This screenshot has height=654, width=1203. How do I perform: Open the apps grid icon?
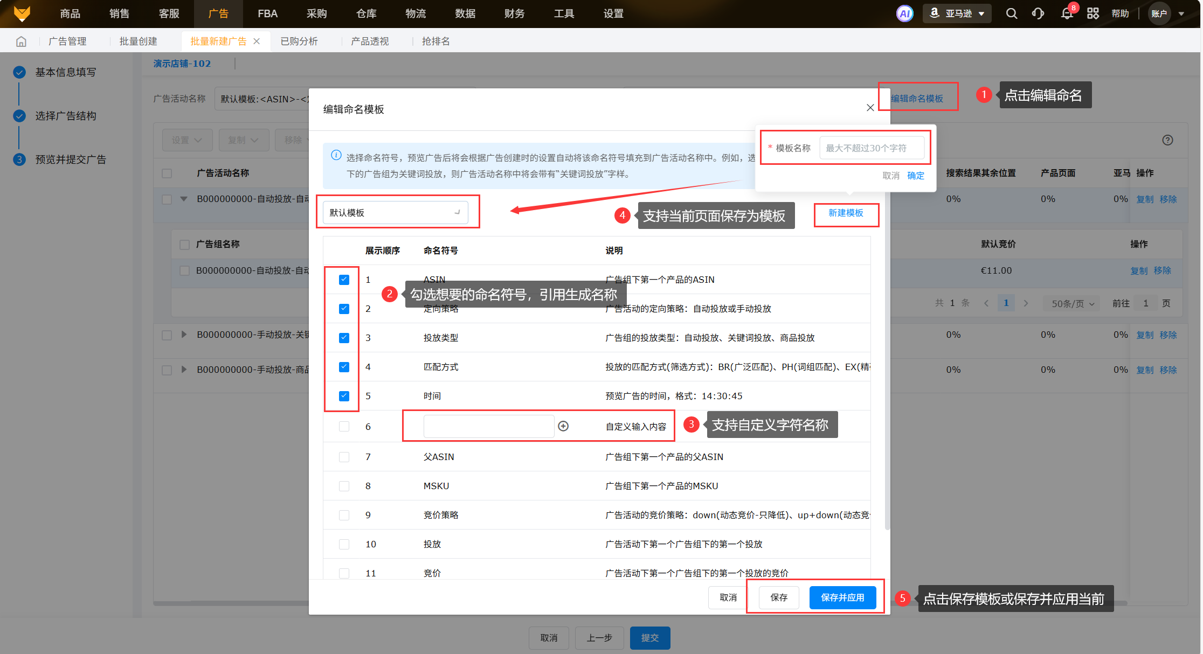[x=1093, y=13]
